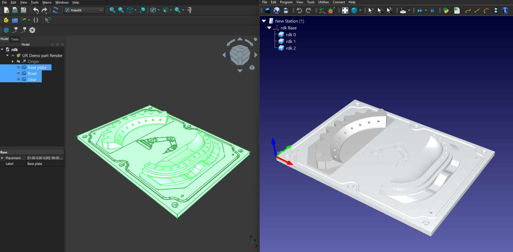Open the RoboDK online library globe icon
Viewport: 513px width, 252px height.
point(277,11)
